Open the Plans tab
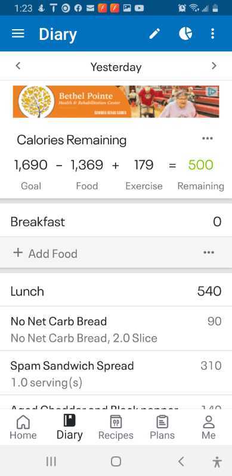Viewport: 232px width, 476px height. (162, 427)
